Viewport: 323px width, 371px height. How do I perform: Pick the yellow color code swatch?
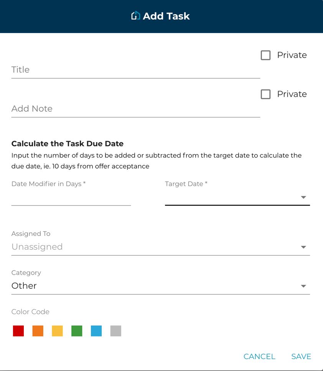(x=57, y=331)
